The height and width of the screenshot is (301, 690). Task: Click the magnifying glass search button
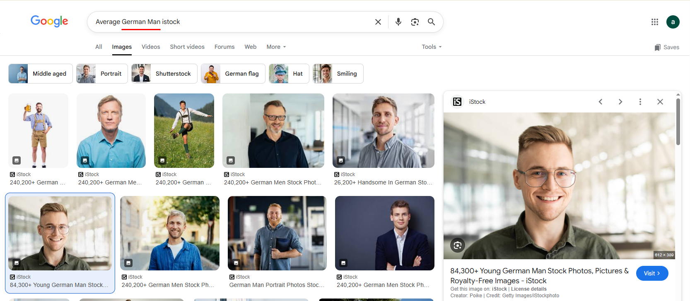point(431,22)
